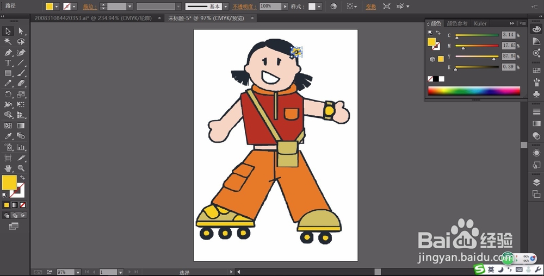Select the Rotate tool
Viewport: 544px width, 276px height.
click(8, 94)
